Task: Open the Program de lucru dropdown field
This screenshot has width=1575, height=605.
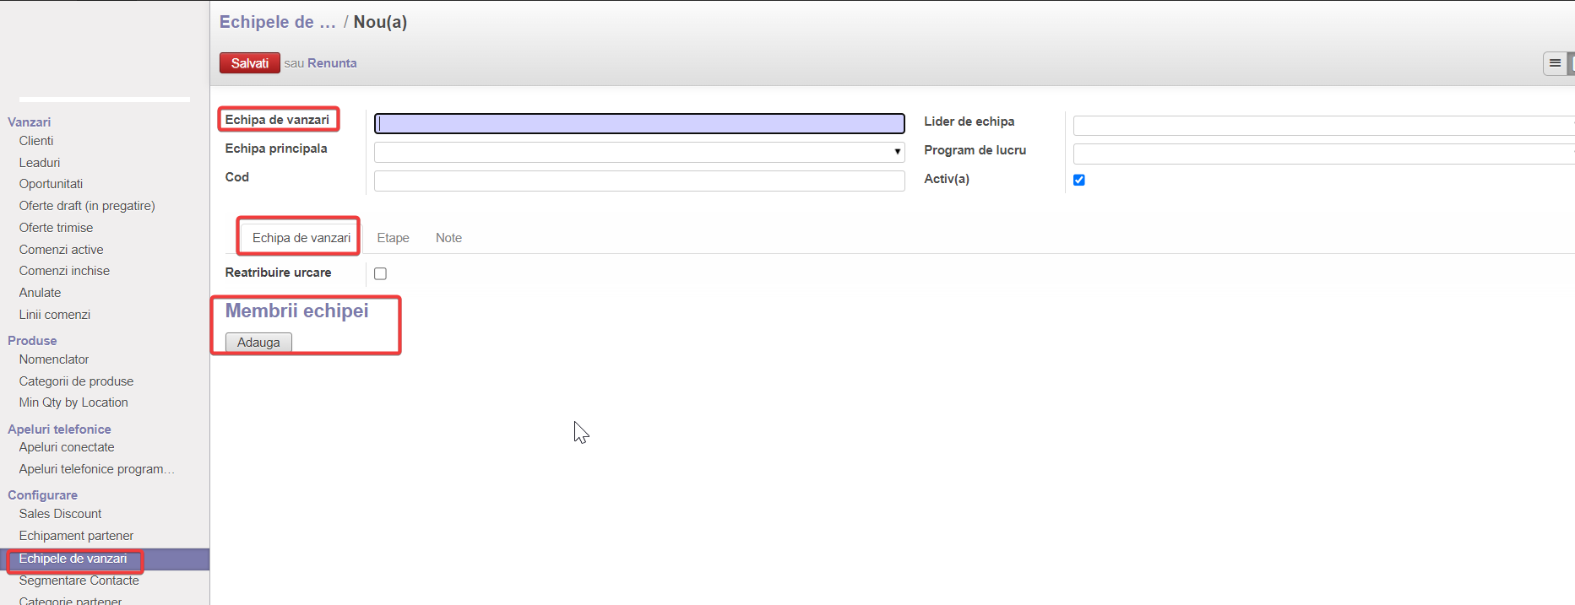Action: (1322, 154)
